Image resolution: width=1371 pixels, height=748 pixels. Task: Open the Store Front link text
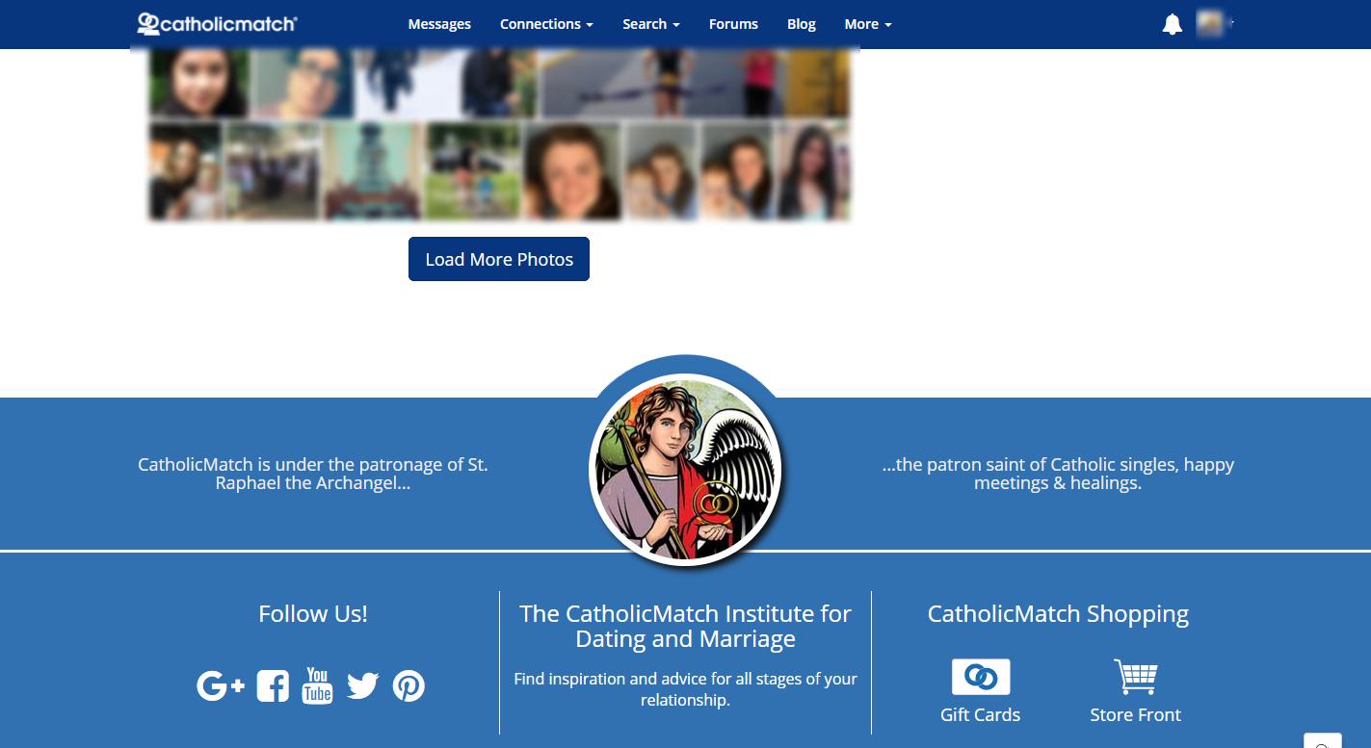point(1135,714)
